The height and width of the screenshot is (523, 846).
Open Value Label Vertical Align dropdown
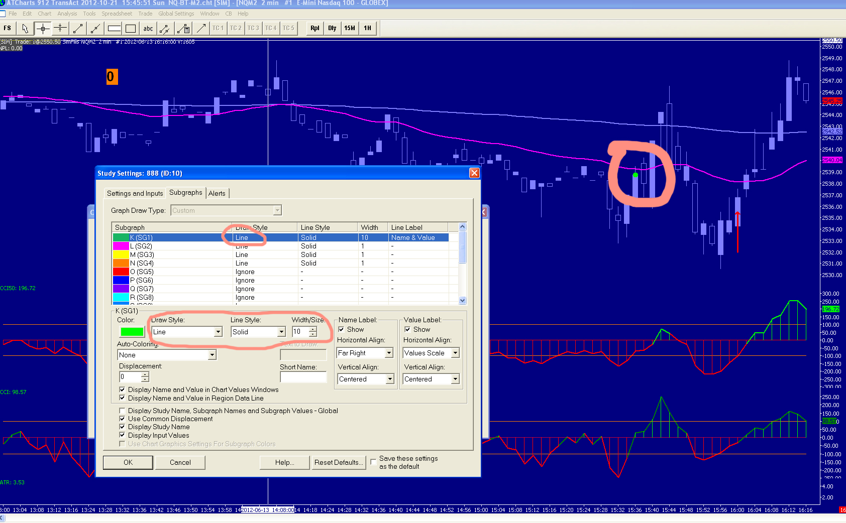(x=455, y=379)
